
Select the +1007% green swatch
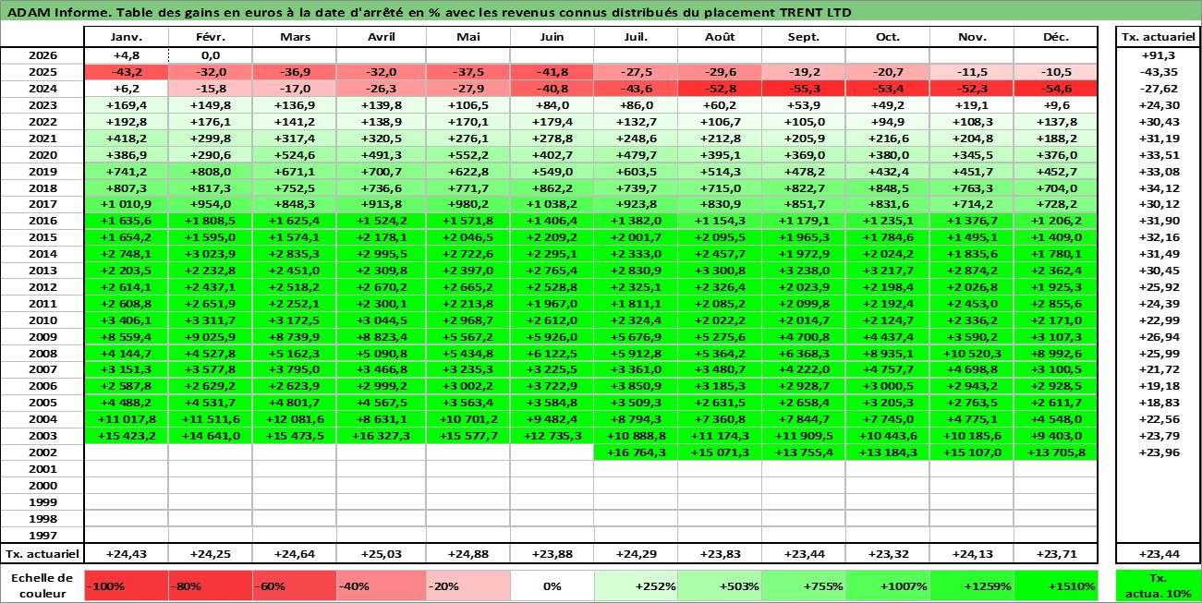point(888,585)
